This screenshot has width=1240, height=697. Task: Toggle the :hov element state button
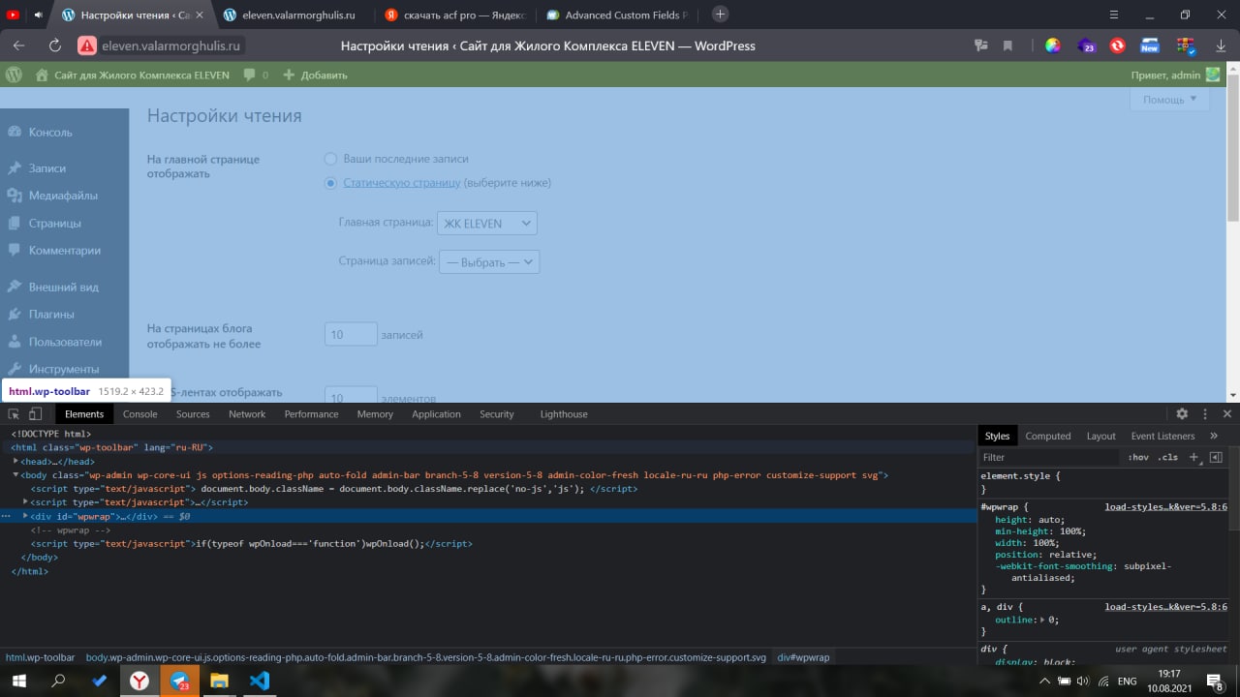[1138, 457]
